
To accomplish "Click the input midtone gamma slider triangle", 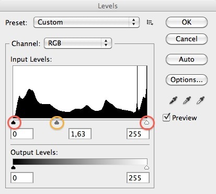I will click(x=57, y=123).
